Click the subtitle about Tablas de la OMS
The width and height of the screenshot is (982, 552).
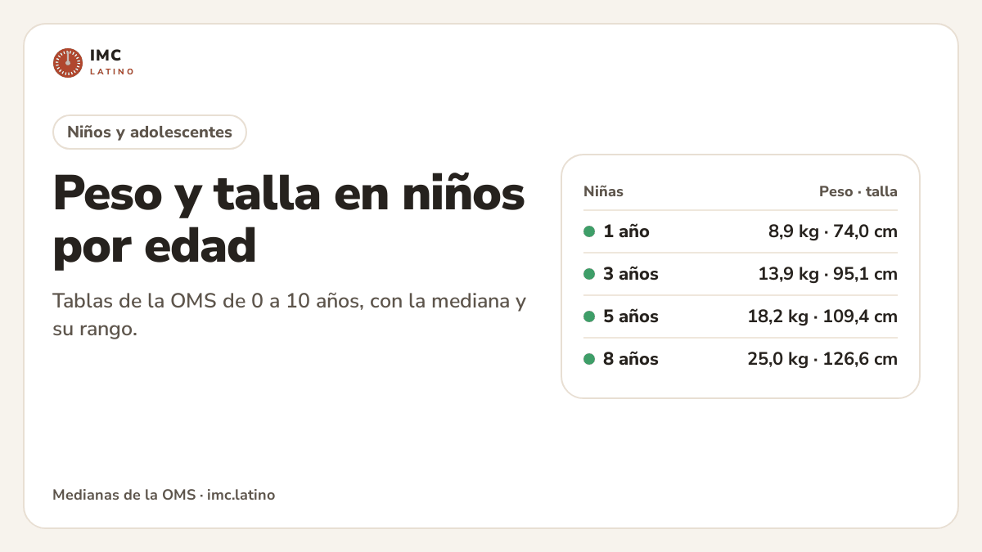coord(289,315)
